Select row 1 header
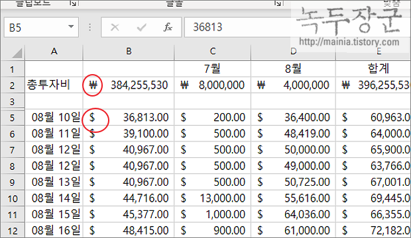 click(x=13, y=69)
